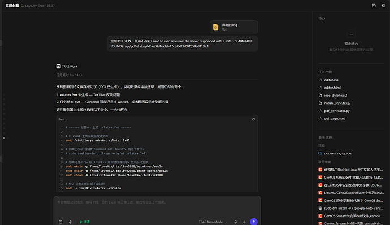Screen dimensions: 390x225
Task: Click the LoveXiv_Trae folder label
Action: click(34, 6)
